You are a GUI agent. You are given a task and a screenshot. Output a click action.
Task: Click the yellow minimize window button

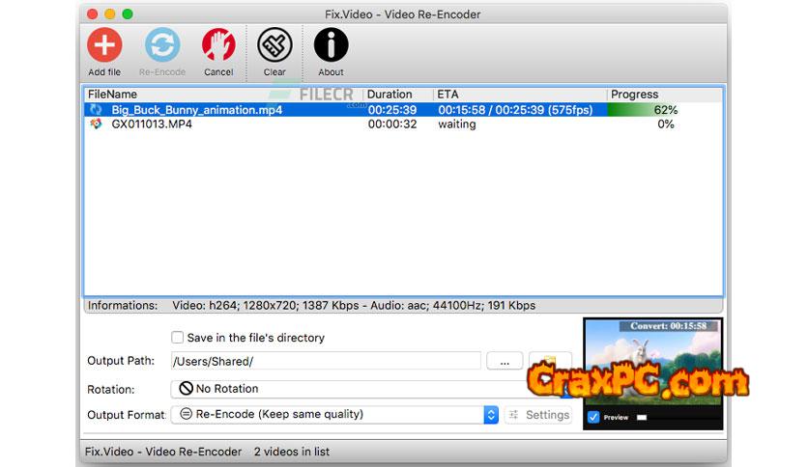[x=110, y=14]
